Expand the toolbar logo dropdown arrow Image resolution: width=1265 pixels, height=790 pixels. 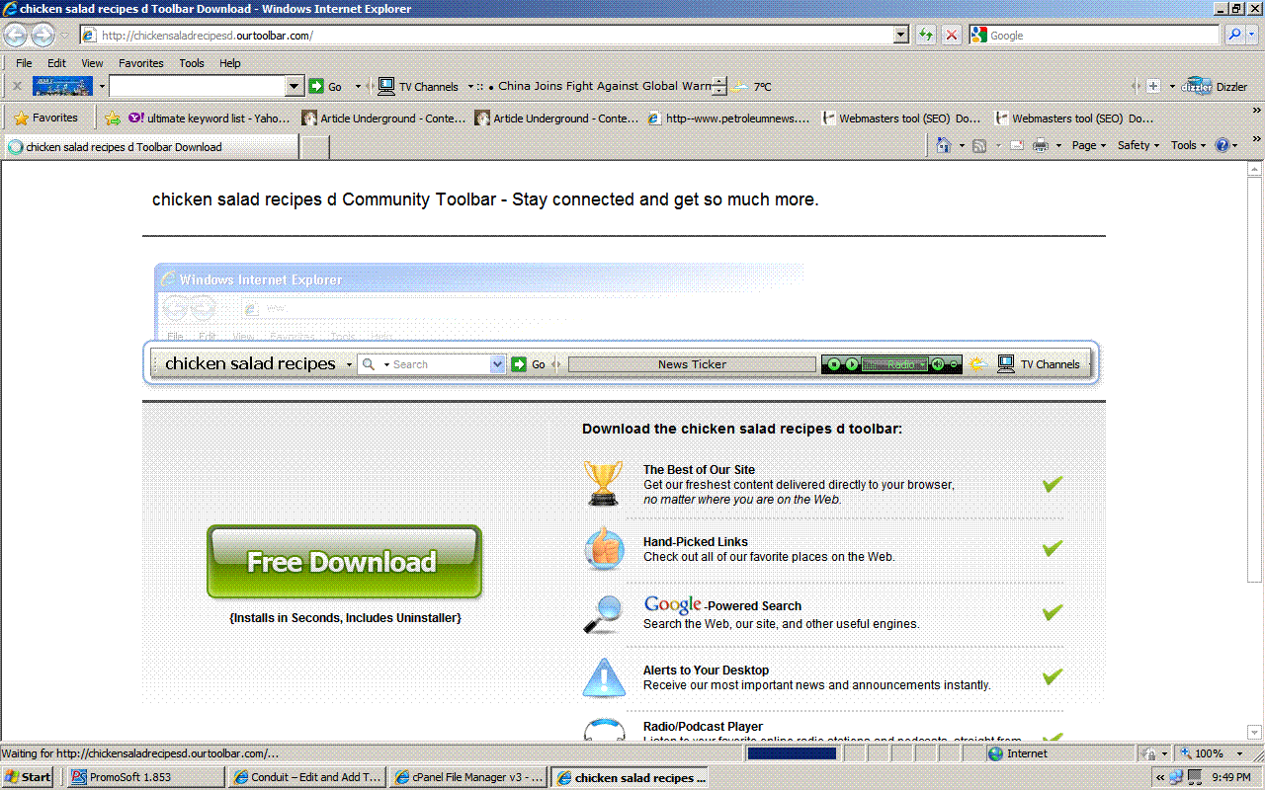point(101,87)
